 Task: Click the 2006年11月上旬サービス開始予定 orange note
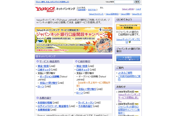pos(93,84)
